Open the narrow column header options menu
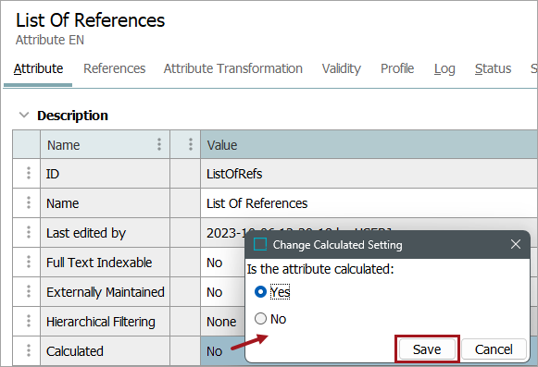 (191, 144)
